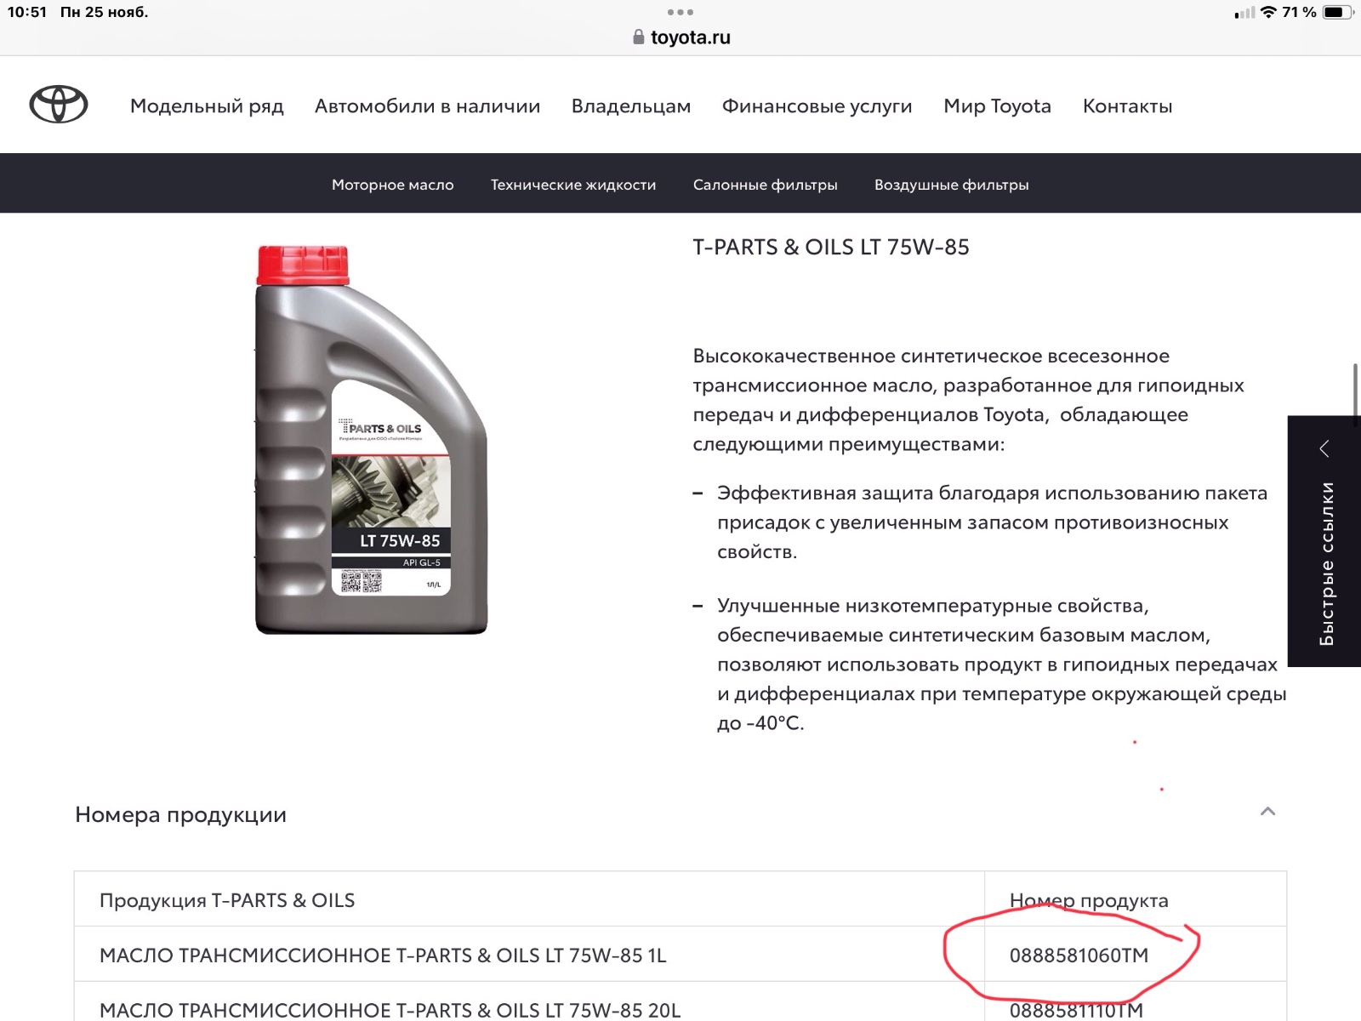This screenshot has width=1361, height=1021.
Task: Open the Владельцам menu
Action: pyautogui.click(x=631, y=106)
